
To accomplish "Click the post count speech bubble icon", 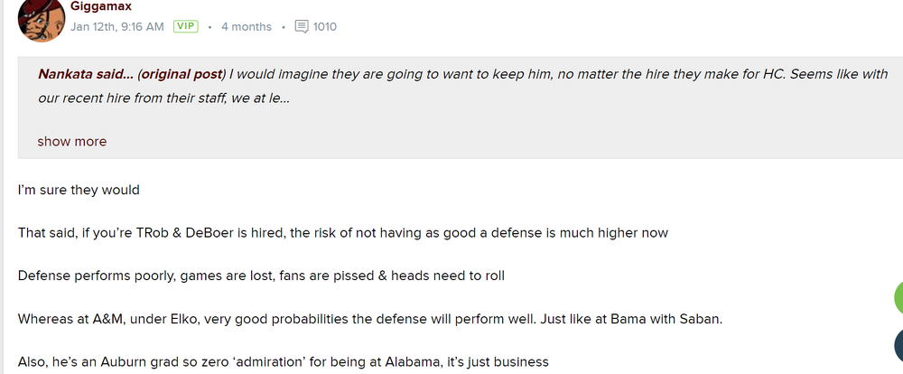I will click(x=303, y=26).
